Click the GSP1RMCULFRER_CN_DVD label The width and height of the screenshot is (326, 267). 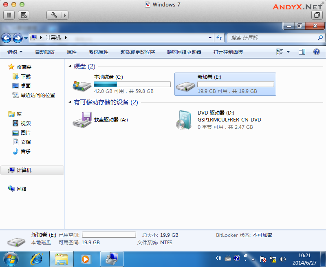(x=229, y=120)
